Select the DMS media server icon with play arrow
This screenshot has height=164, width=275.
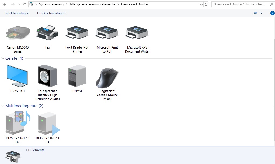pos(49,124)
